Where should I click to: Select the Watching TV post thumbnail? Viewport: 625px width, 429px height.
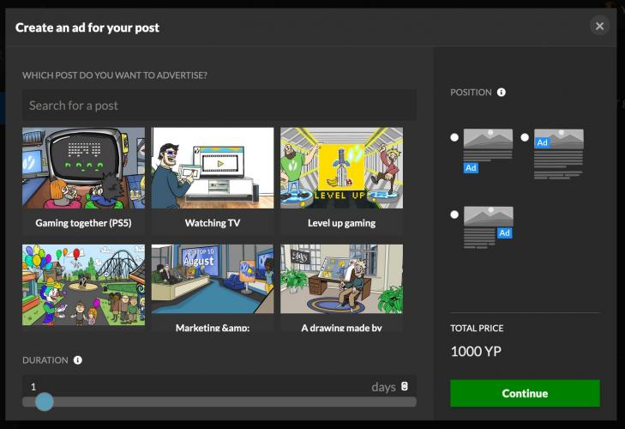213,168
